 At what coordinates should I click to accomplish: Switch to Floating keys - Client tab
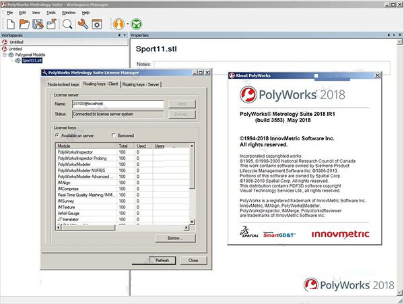(100, 84)
